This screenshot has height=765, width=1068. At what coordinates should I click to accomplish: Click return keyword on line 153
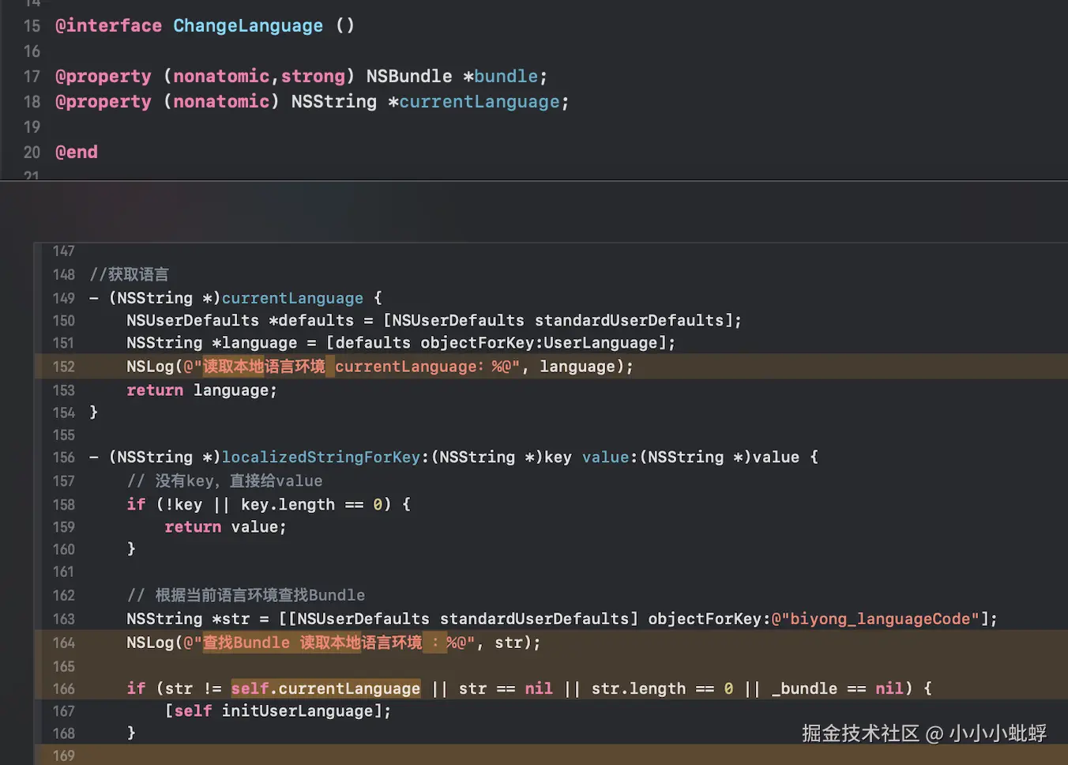pos(155,390)
